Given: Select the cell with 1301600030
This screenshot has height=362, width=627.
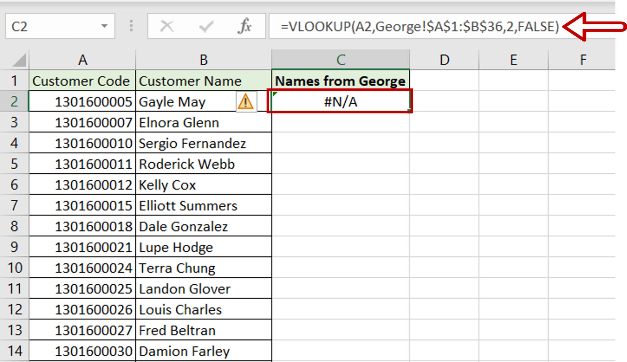Looking at the screenshot, I should point(82,351).
